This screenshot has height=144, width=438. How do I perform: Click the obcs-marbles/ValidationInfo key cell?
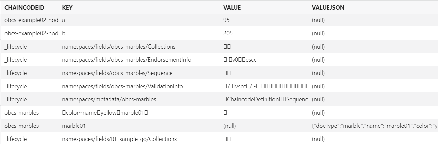[x=122, y=86]
